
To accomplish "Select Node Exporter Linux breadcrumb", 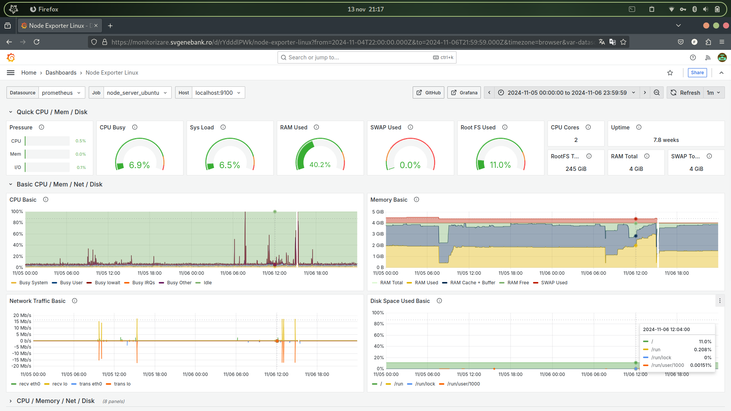I will pyautogui.click(x=112, y=73).
